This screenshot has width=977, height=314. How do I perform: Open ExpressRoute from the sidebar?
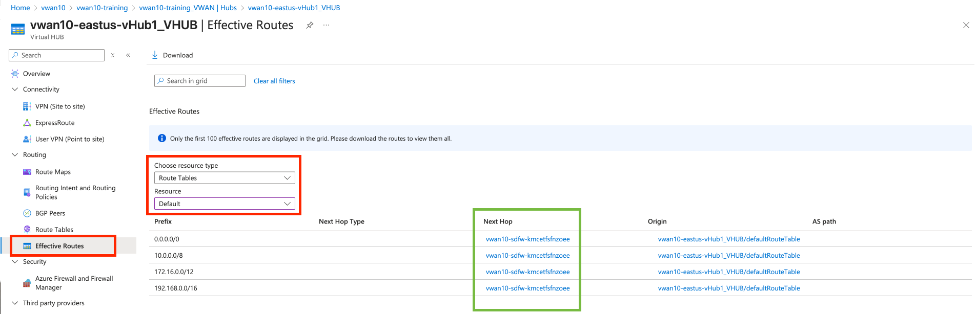pyautogui.click(x=54, y=123)
